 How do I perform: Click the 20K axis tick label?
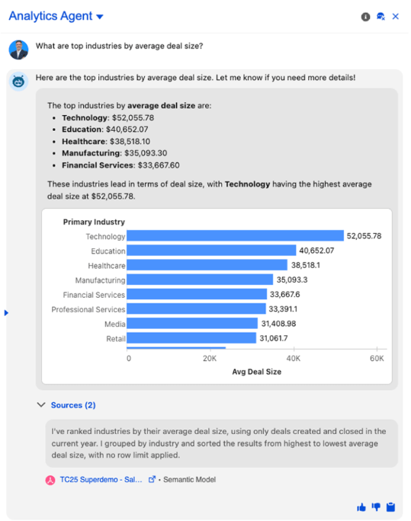[210, 359]
